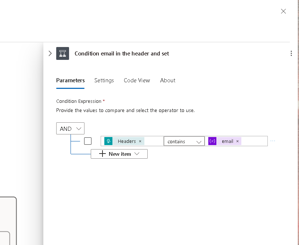Check the condition row checkbox
This screenshot has width=306, height=245.
tap(88, 141)
